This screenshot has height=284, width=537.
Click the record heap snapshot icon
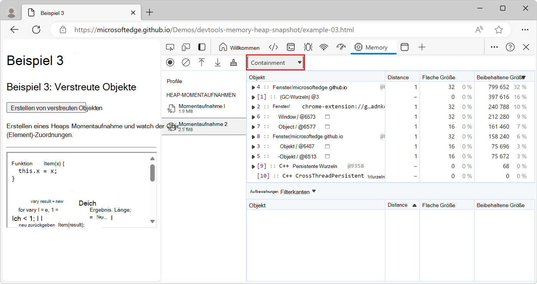click(x=170, y=62)
